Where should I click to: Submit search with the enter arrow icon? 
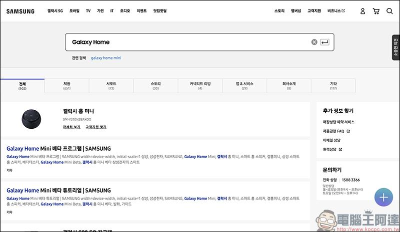[324, 42]
